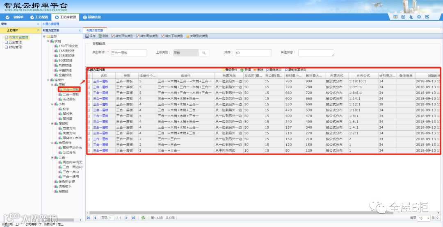
Task: Click the icon second from left in header group
Action: pos(404,17)
